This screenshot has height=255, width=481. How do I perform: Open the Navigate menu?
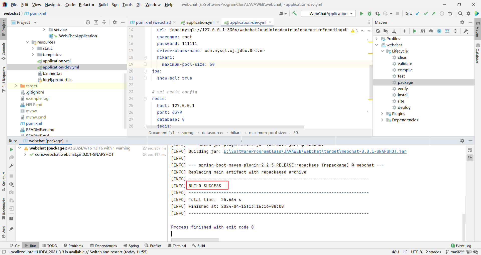[x=53, y=4]
